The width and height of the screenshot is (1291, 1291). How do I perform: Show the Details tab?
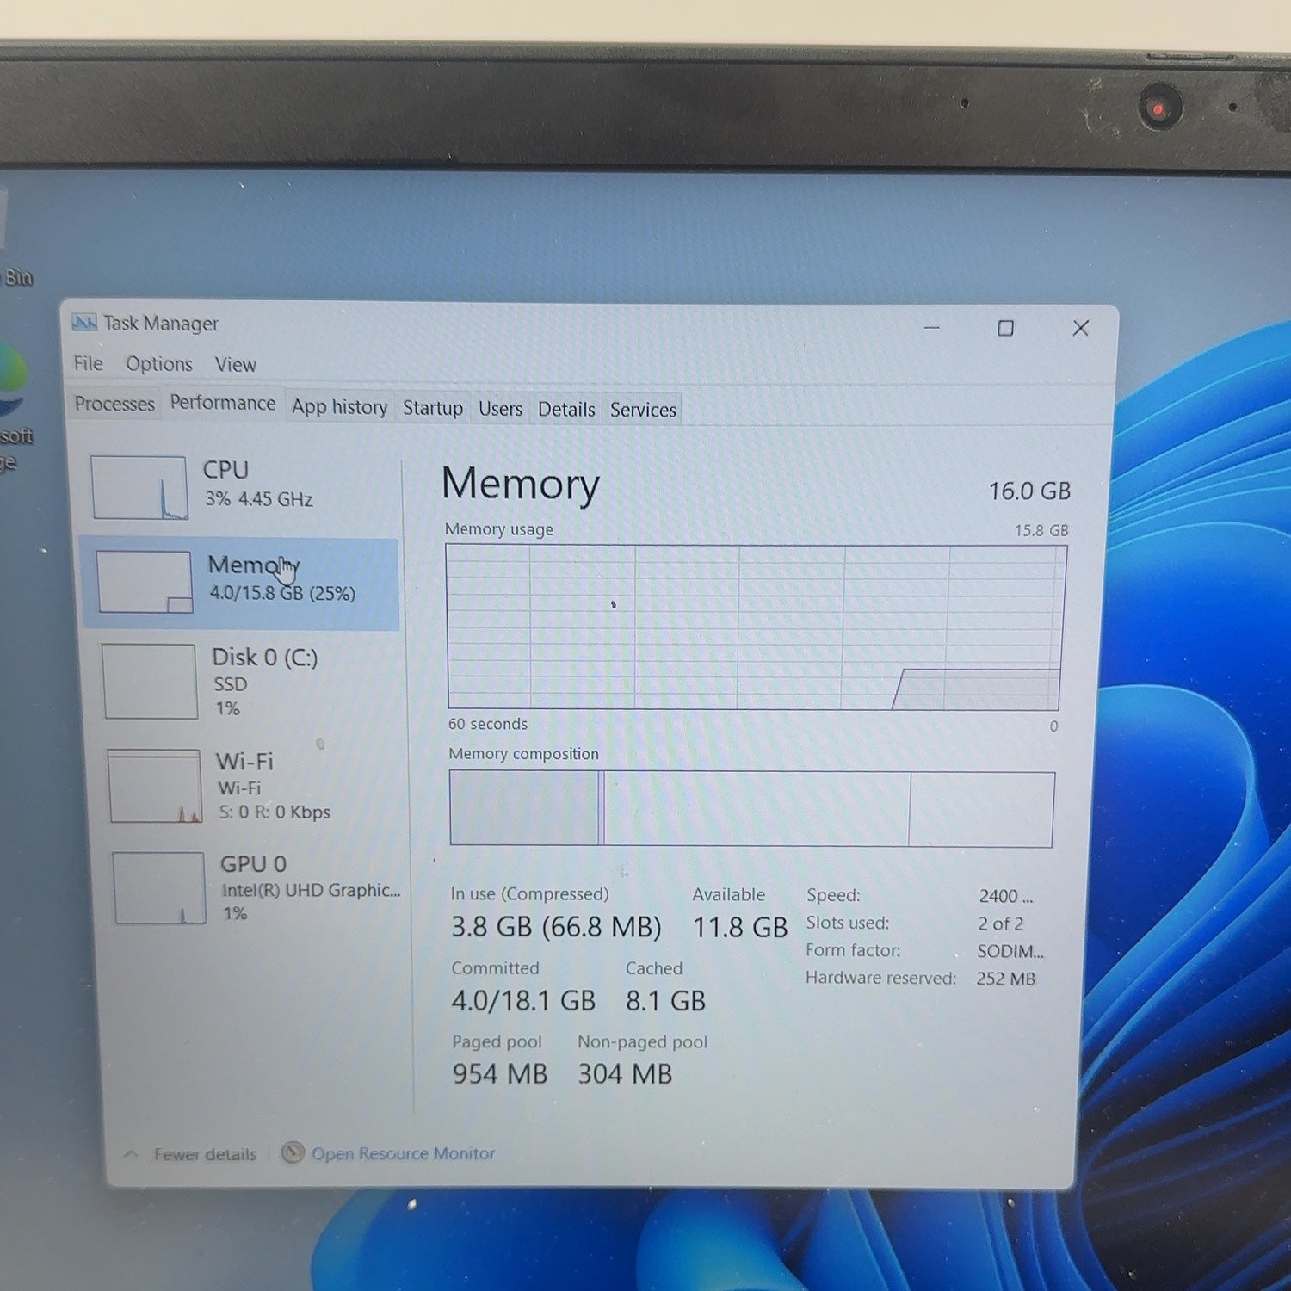tap(566, 410)
